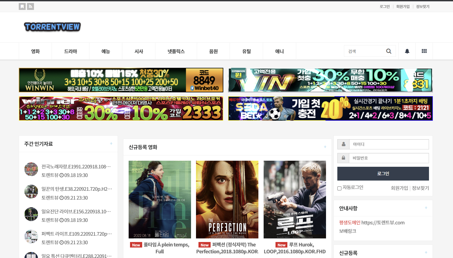Open the 예능 menu
The image size is (453, 258).
[106, 51]
